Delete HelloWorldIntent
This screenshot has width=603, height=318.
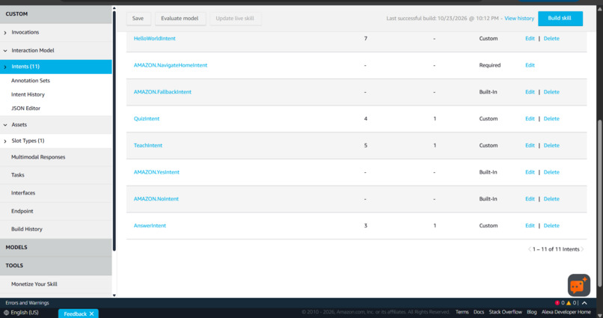pyautogui.click(x=551, y=38)
